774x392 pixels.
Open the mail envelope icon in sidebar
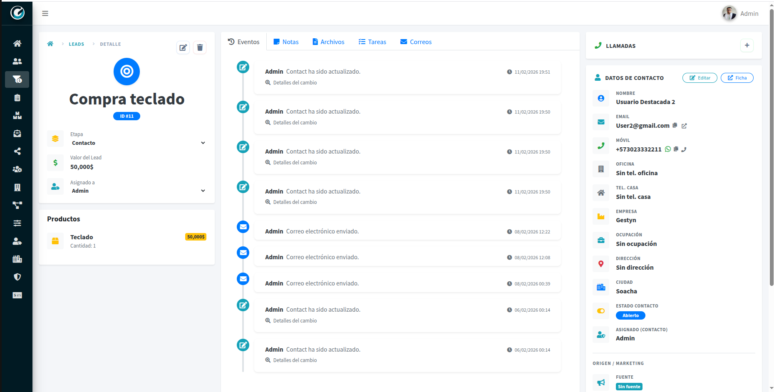(x=17, y=133)
